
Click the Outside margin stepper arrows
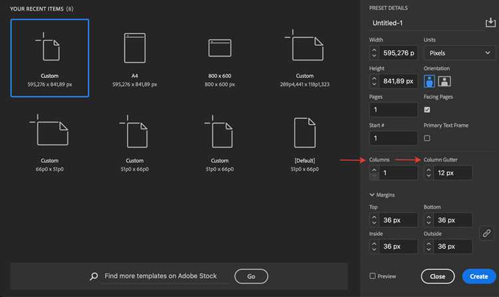(x=428, y=247)
